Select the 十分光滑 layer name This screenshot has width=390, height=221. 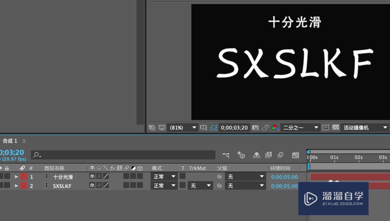pyautogui.click(x=63, y=177)
